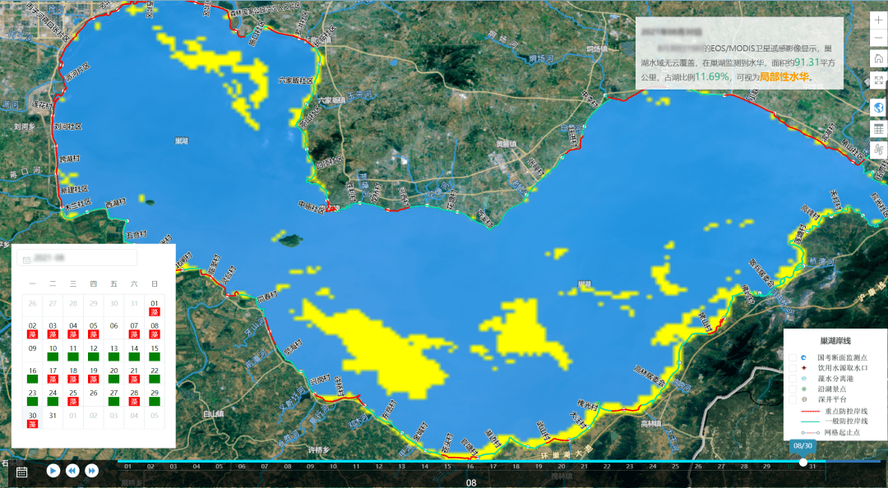Viewport: 888px width, 488px height.
Task: Click the timeline slider handle at 08/30
Action: coord(802,462)
